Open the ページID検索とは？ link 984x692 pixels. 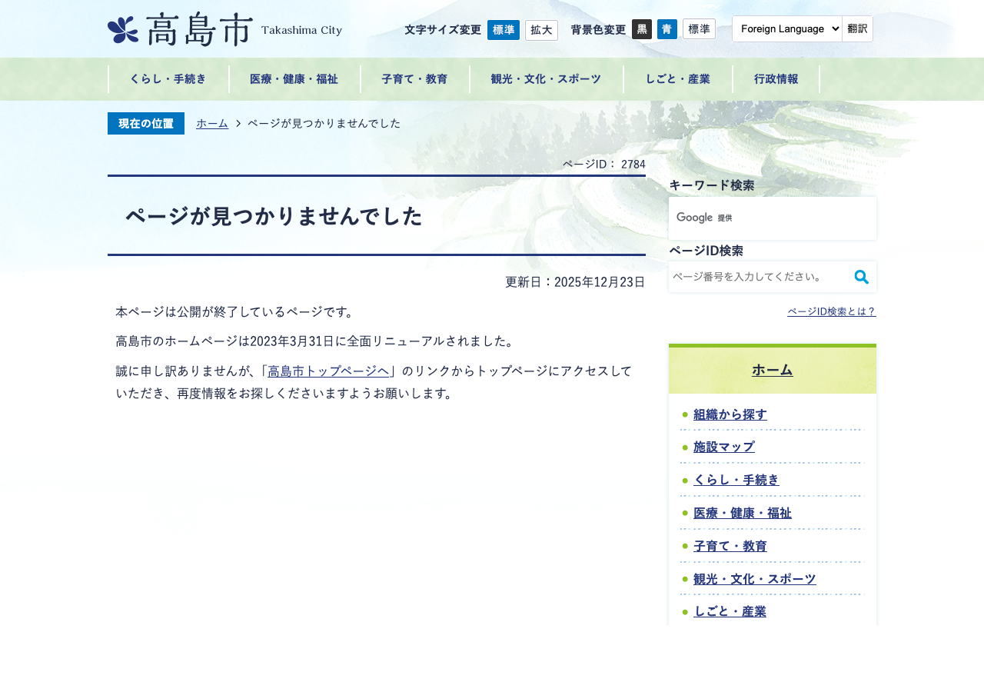(x=832, y=311)
